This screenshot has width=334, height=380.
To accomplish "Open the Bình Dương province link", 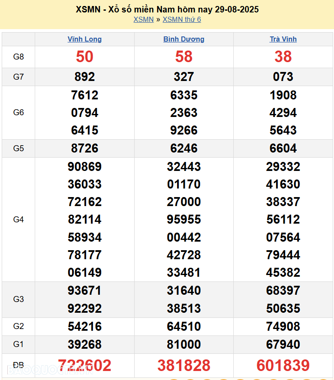I will point(184,39).
